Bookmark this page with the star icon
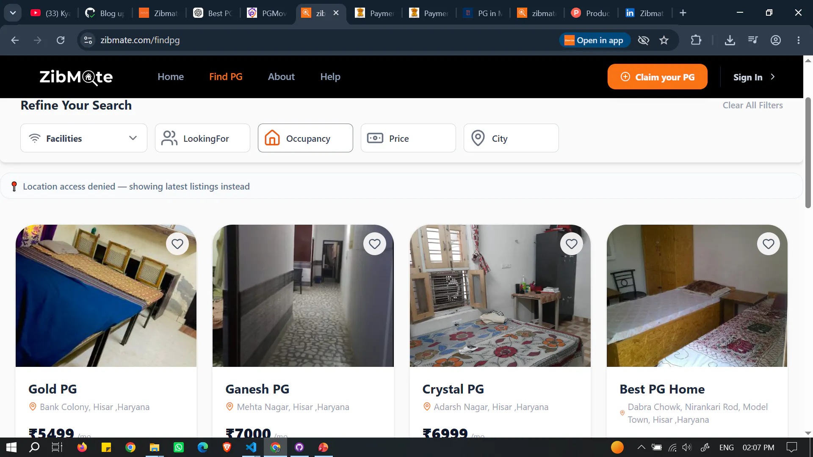 [x=664, y=40]
